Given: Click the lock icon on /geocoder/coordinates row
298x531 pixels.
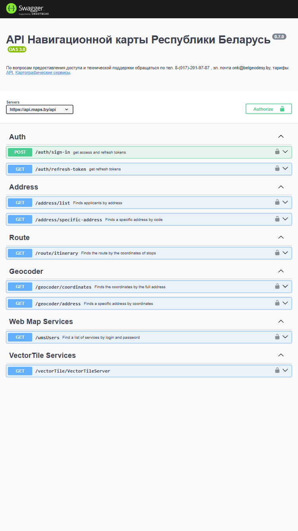Looking at the screenshot, I should [x=277, y=286].
